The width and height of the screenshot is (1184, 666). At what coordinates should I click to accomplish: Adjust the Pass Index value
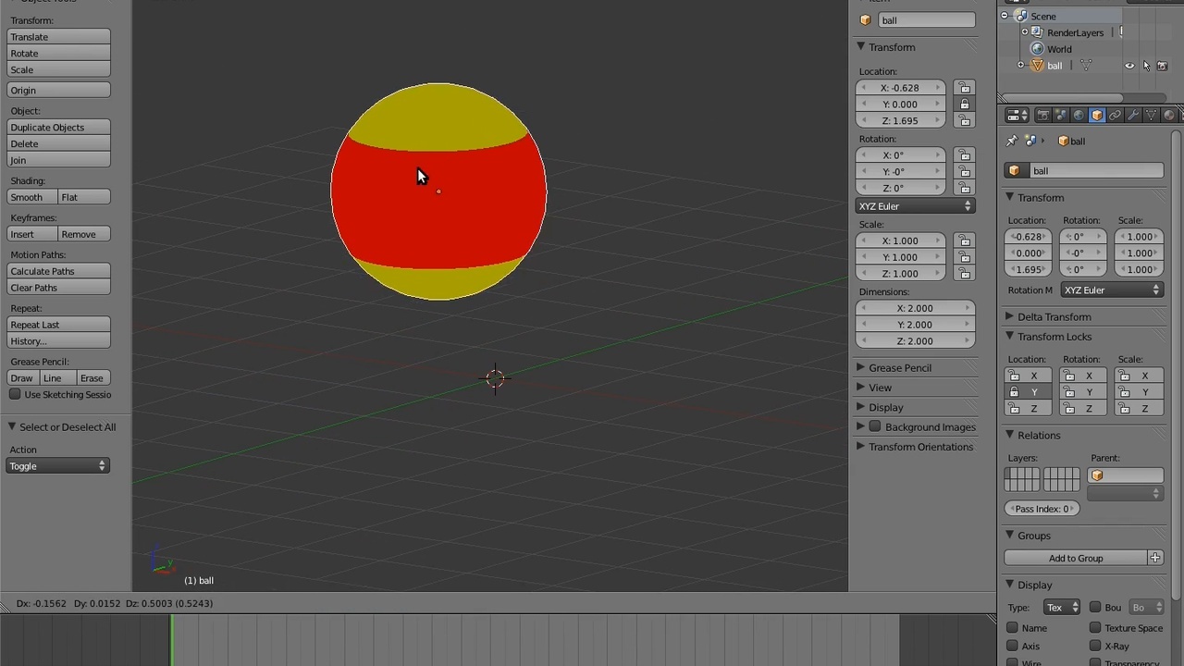click(x=1042, y=508)
